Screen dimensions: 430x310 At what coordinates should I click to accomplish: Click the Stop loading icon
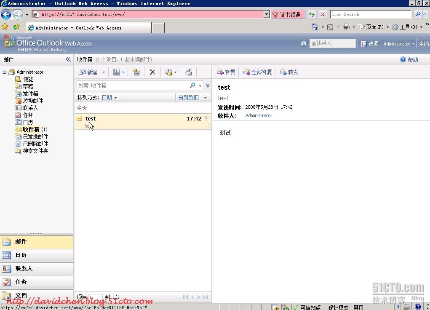pyautogui.click(x=323, y=14)
